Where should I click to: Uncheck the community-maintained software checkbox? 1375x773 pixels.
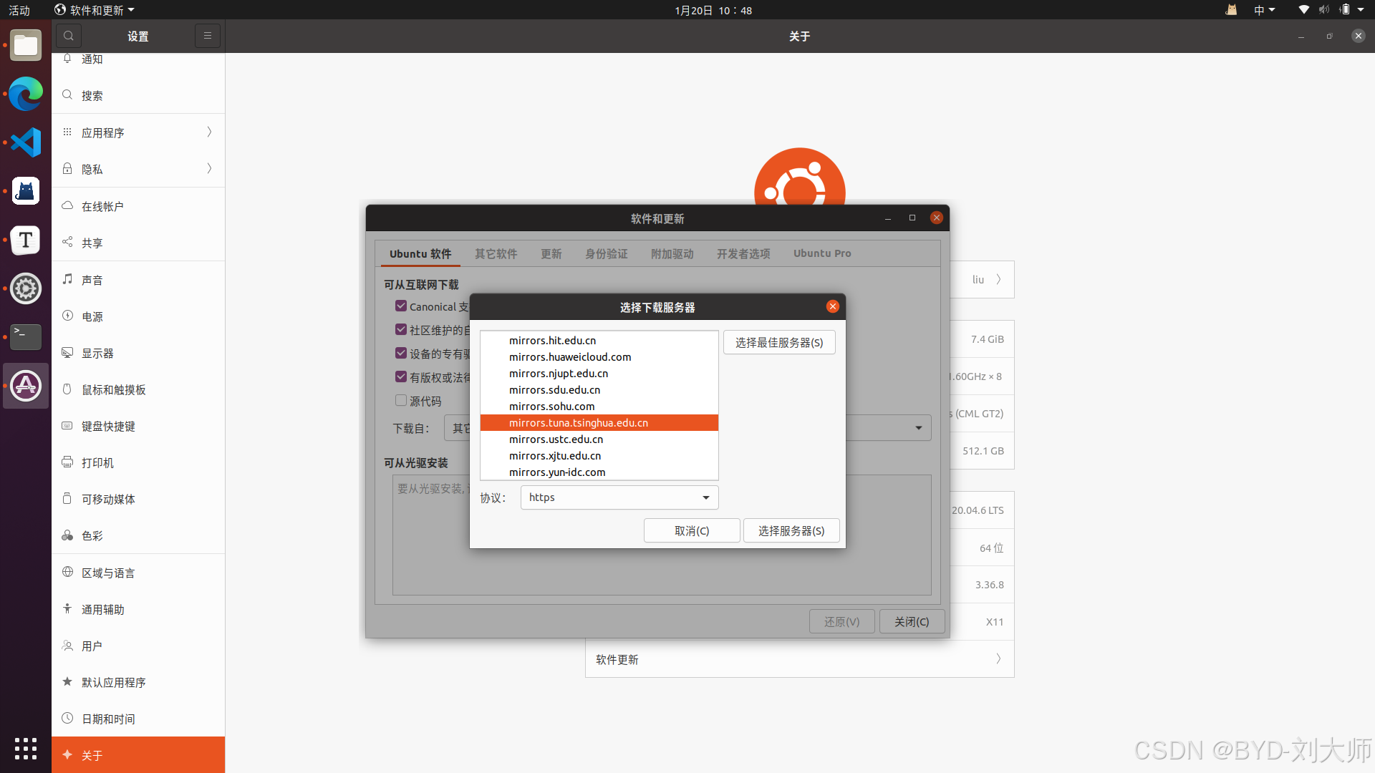pyautogui.click(x=401, y=330)
